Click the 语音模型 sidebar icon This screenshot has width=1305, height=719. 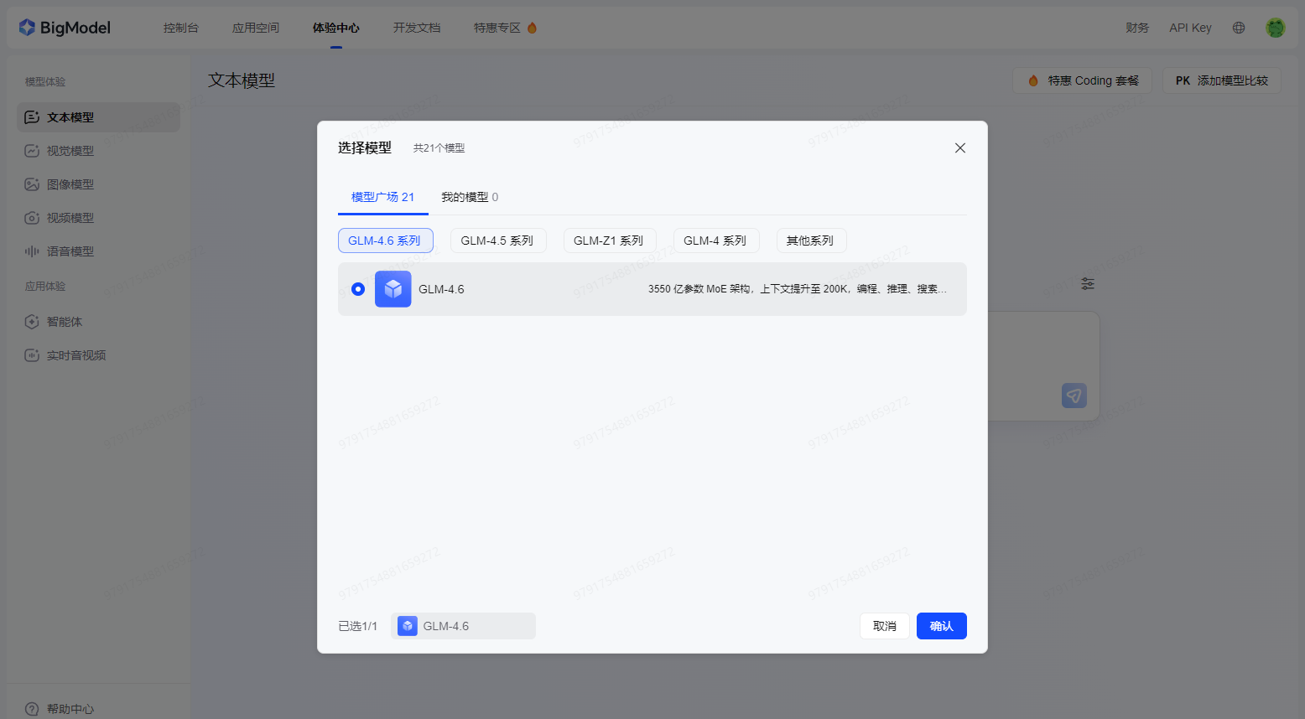32,251
